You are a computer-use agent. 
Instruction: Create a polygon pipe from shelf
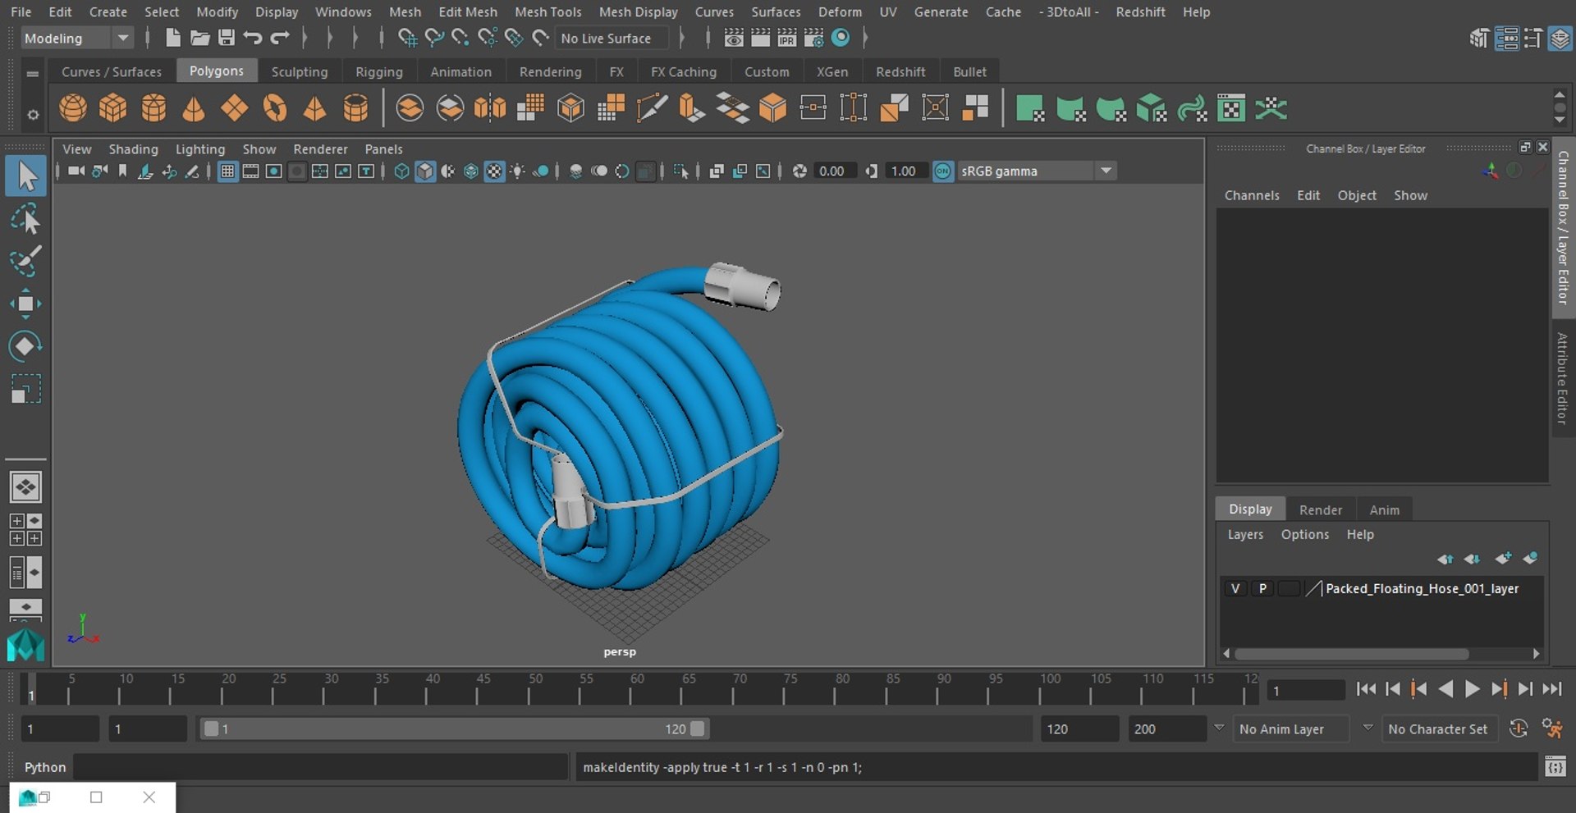click(355, 108)
